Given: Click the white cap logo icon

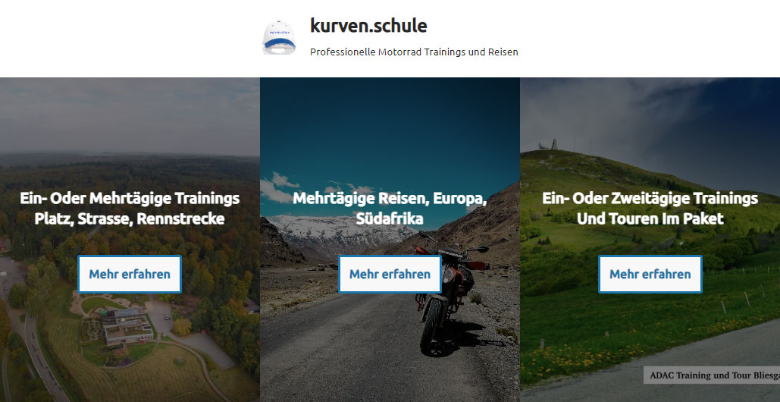Looking at the screenshot, I should tap(279, 37).
